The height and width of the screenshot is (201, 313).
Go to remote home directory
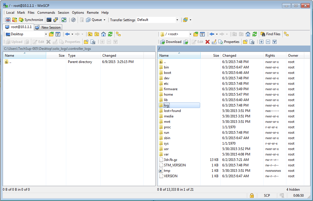(x=248, y=34)
